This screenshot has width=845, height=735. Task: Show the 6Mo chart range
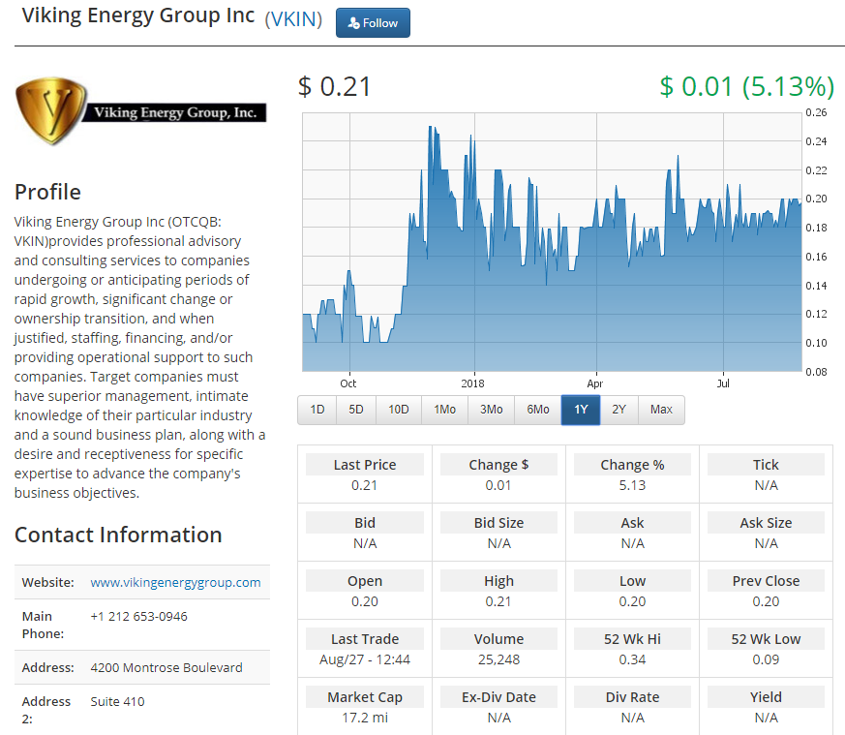coord(538,410)
